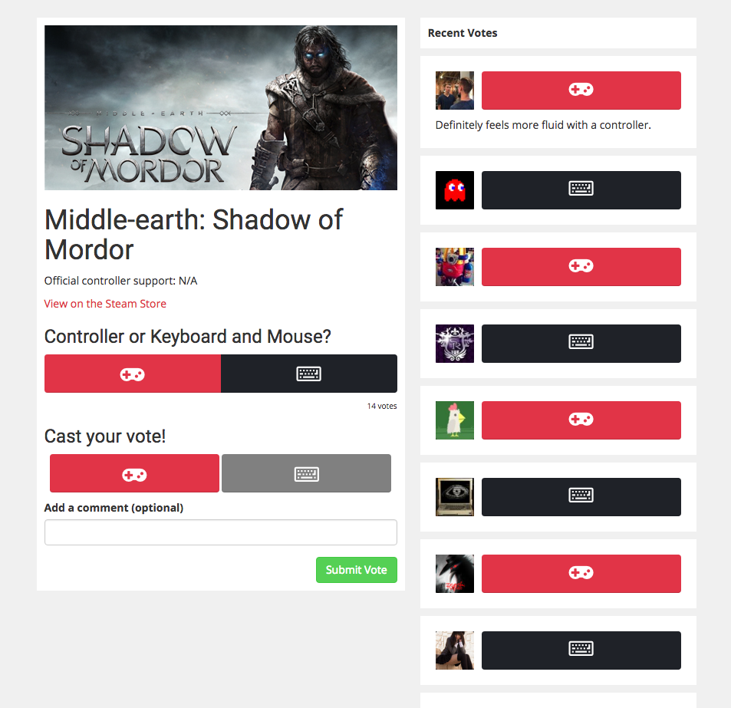Select the controller icon under Cast your vote
The image size is (731, 708).
pos(134,473)
